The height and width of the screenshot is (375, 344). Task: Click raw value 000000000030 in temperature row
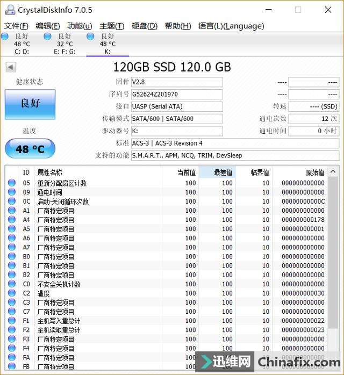(x=303, y=293)
